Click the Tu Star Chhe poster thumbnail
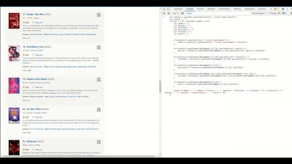292x164 pixels. click(x=14, y=116)
